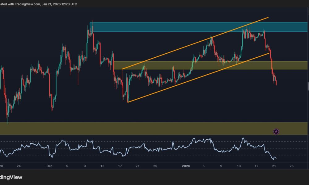Viewport: 309px width, 185px height.
Task: Click the bold 2026 label on the time axis
Action: coord(185,166)
